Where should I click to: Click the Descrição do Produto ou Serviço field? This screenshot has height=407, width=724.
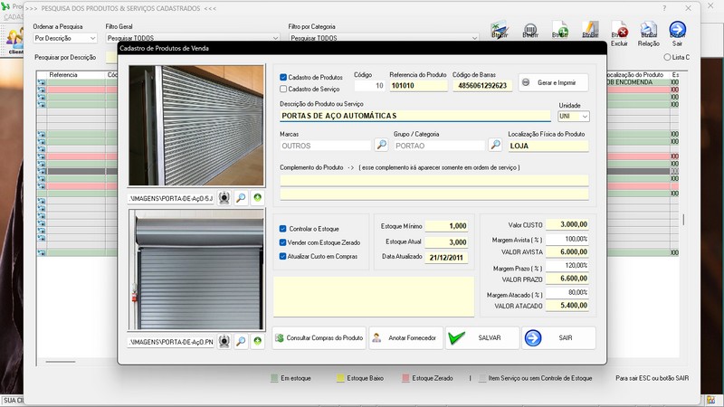click(x=415, y=116)
